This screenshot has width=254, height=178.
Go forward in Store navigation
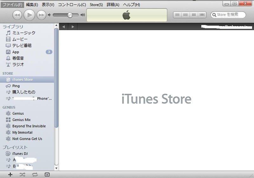pos(73,27)
